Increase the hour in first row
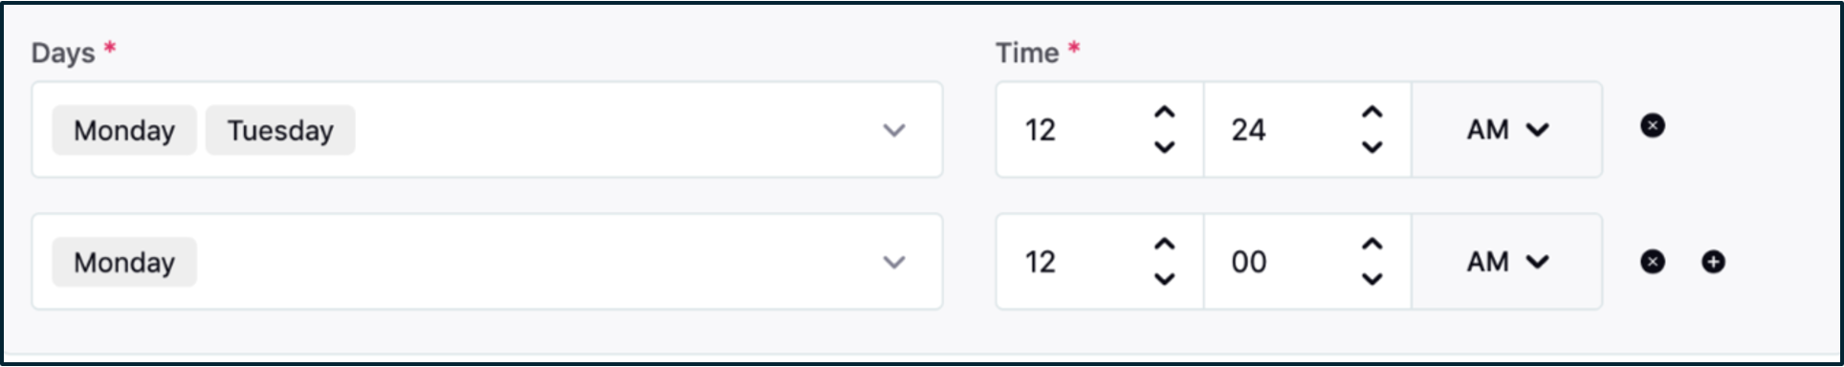This screenshot has height=367, width=1844. 1164,112
